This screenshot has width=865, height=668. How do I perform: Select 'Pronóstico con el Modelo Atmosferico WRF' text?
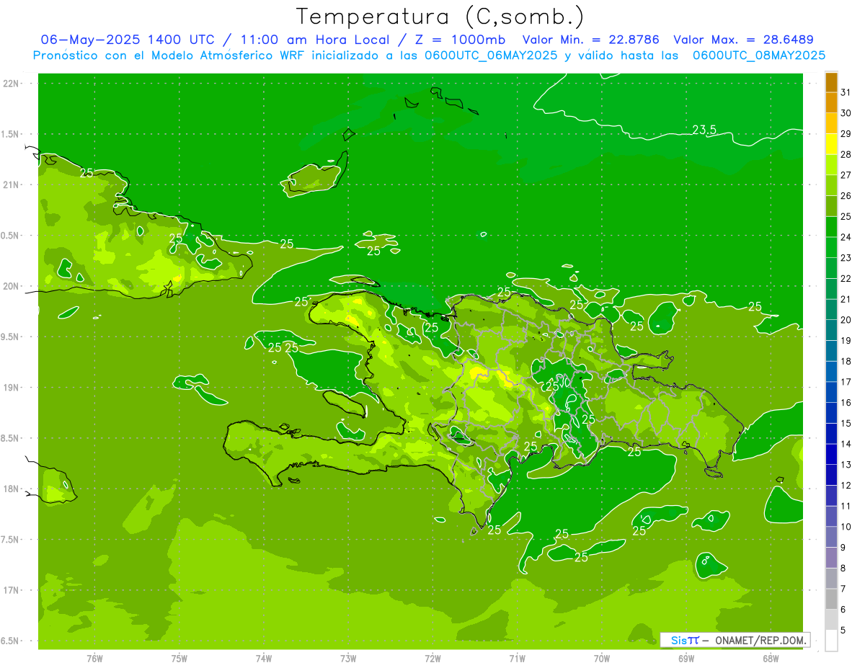pyautogui.click(x=170, y=55)
